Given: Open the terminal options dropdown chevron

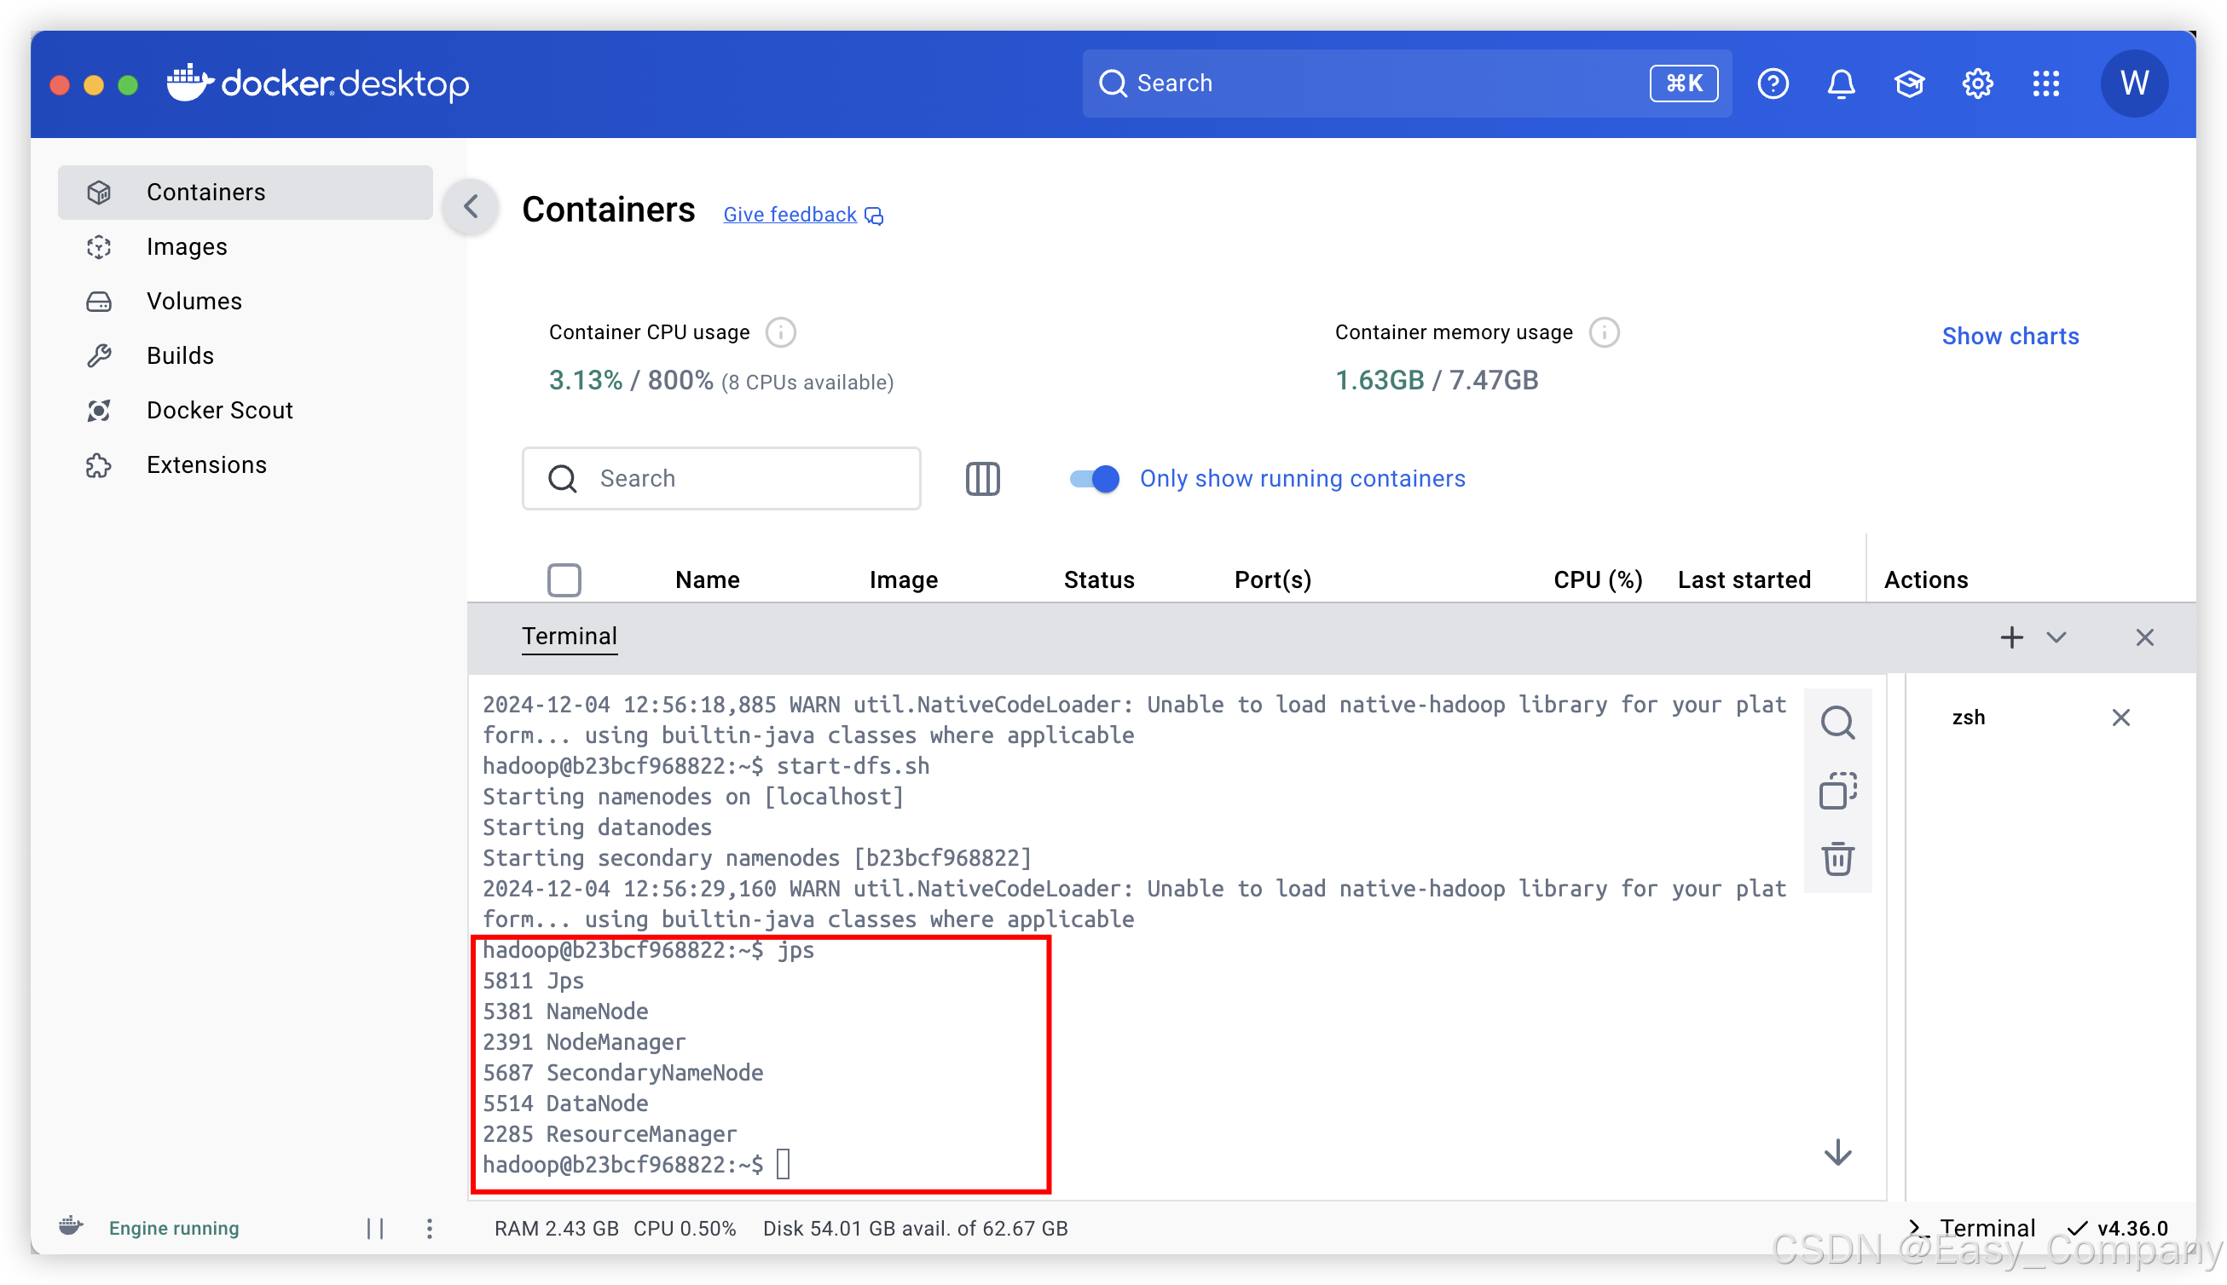Looking at the screenshot, I should click(x=2056, y=637).
